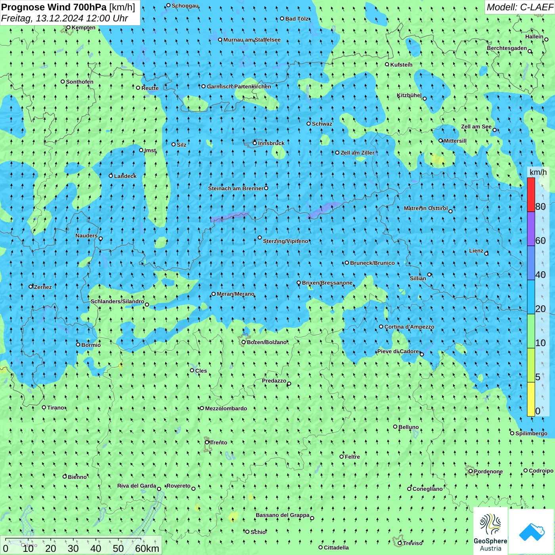The height and width of the screenshot is (555, 555).
Task: Click the 'km/h' legend heading
Action: pos(538,172)
